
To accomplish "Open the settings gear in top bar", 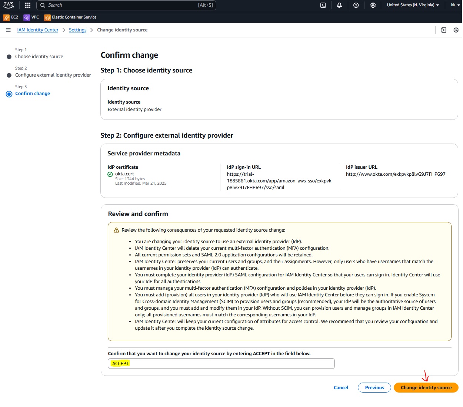I will pos(373,5).
